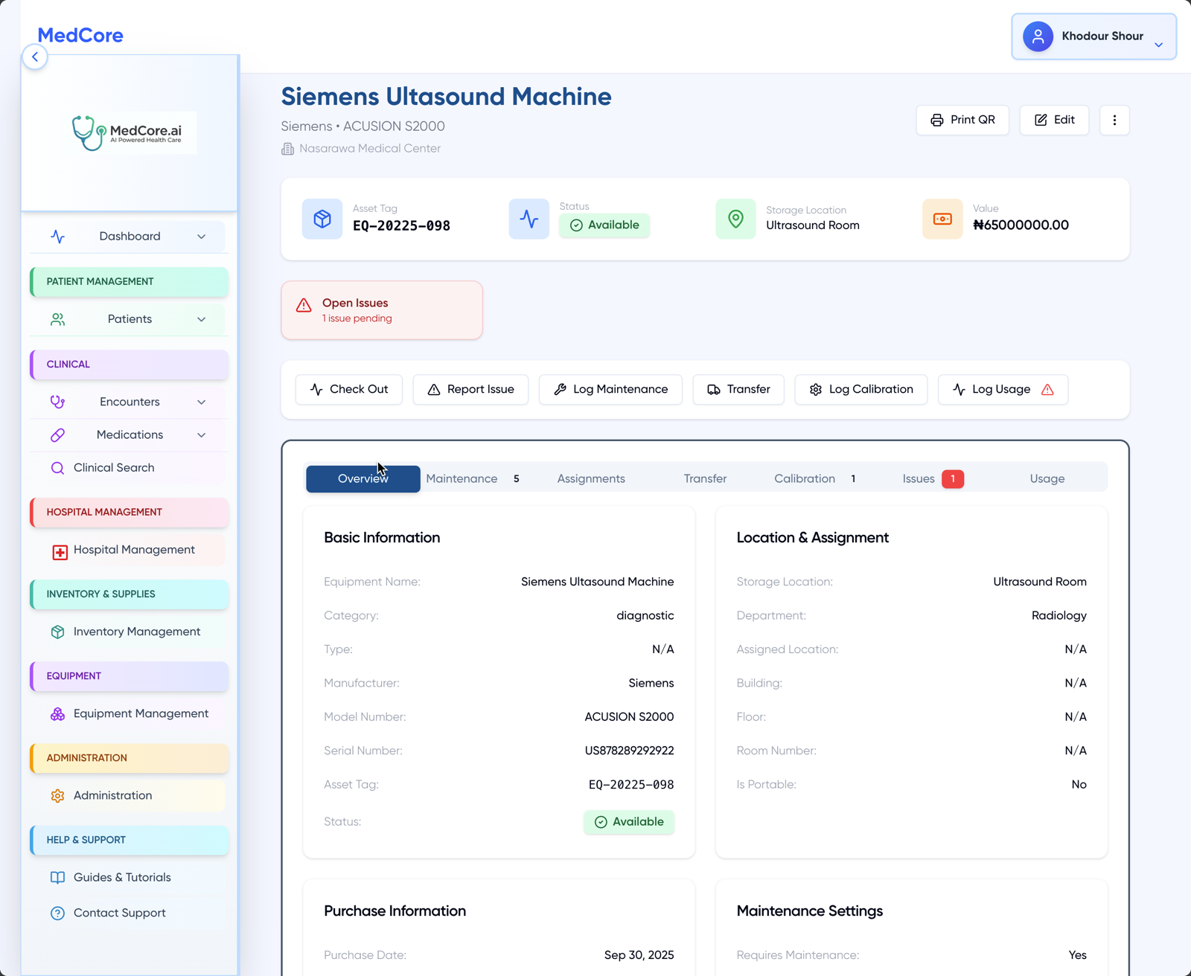
Task: Click the Log Calibration button
Action: [x=860, y=390]
